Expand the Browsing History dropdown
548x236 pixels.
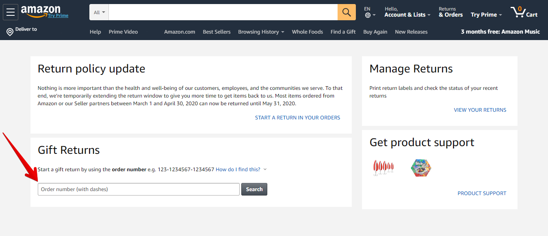point(260,32)
